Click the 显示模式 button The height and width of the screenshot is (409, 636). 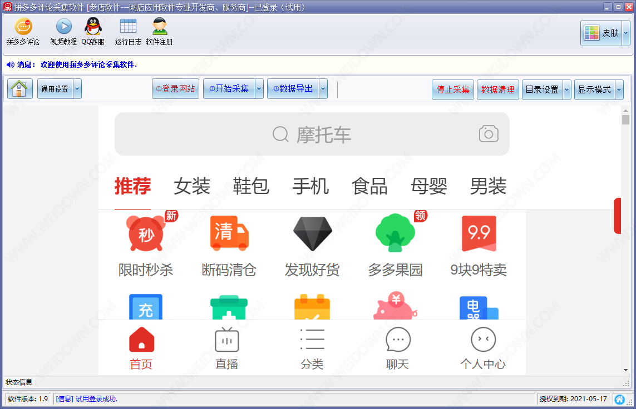(595, 89)
